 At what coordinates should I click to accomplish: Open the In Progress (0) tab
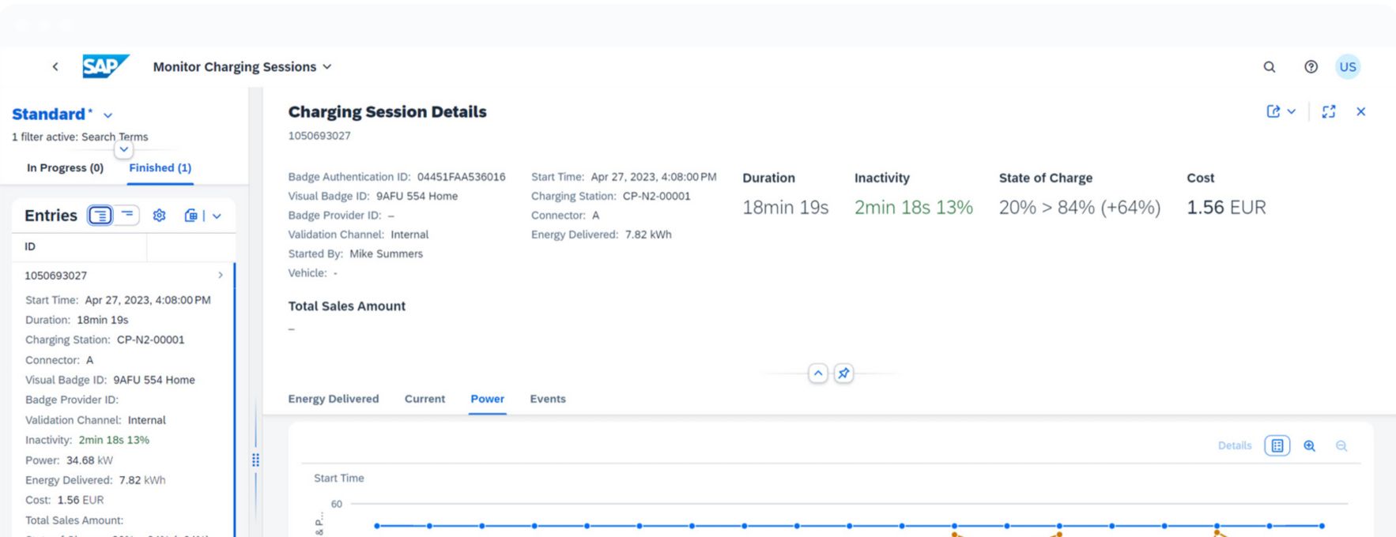click(x=65, y=167)
